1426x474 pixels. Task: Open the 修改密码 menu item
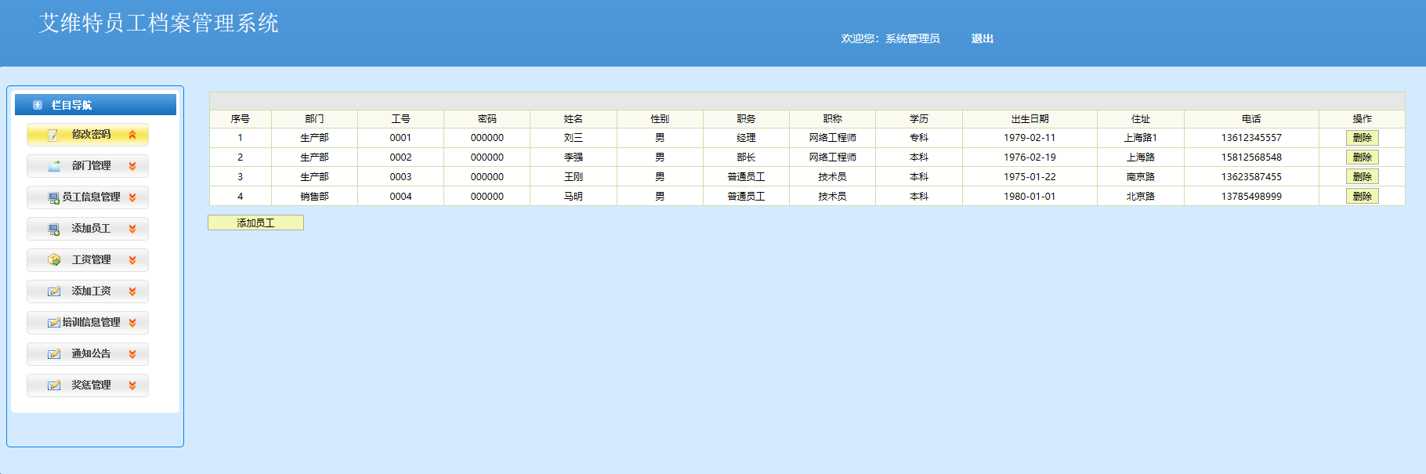pos(88,135)
